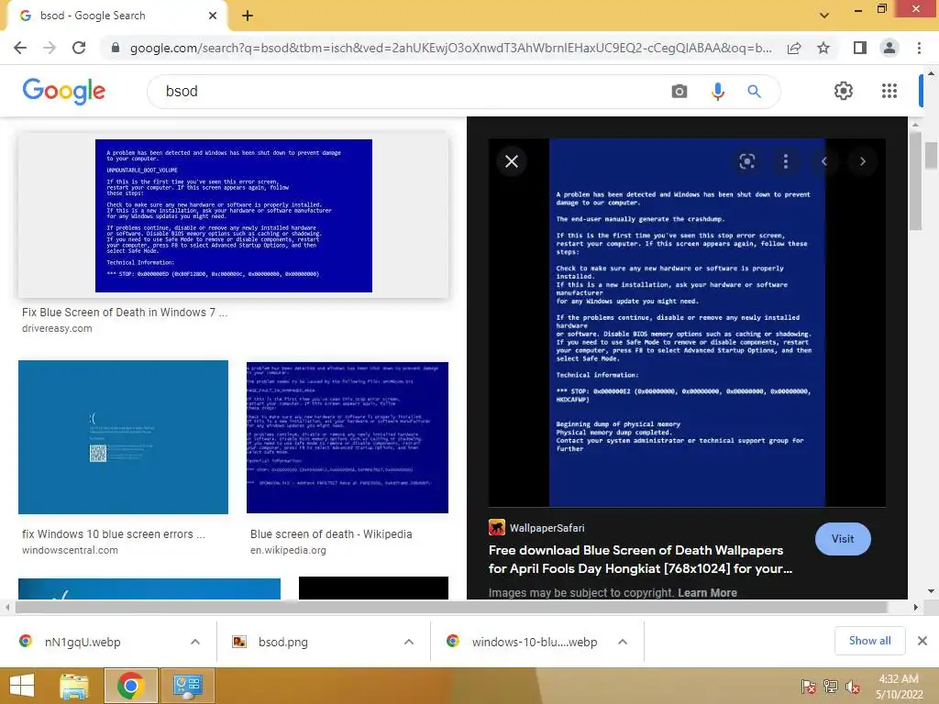
Task: Close the bsod - Google Search tab
Action: tap(213, 16)
